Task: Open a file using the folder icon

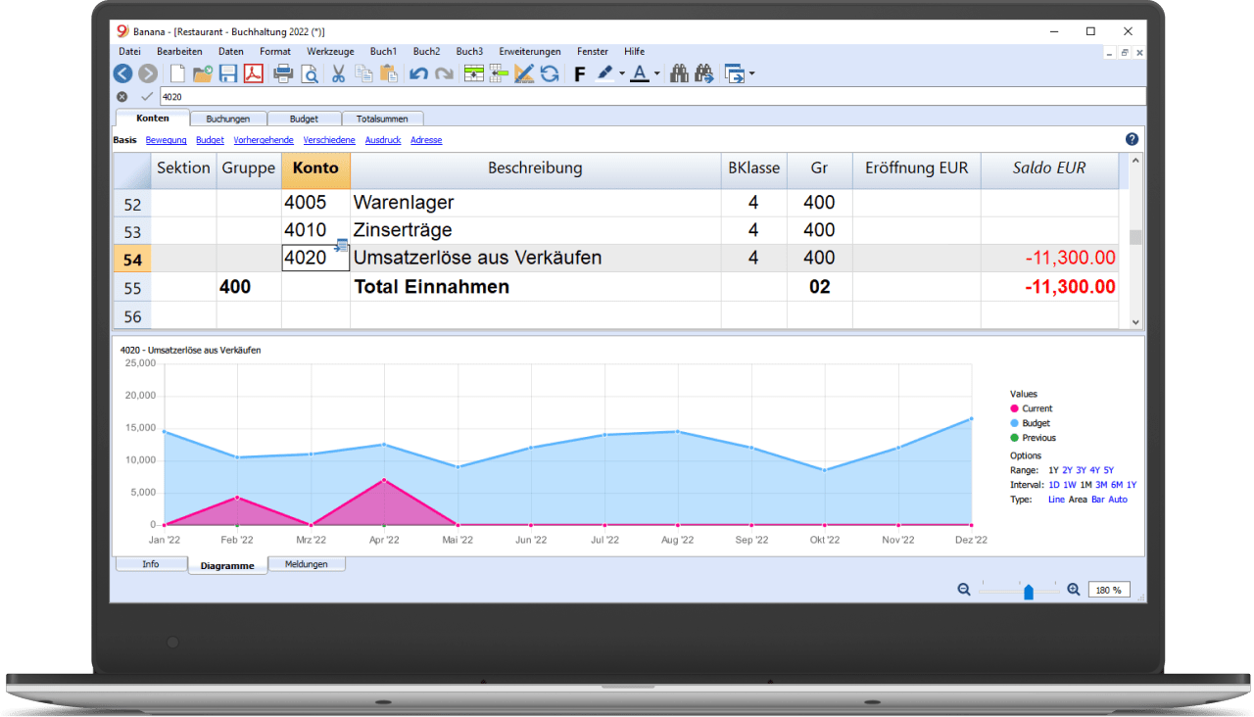Action: pos(203,73)
